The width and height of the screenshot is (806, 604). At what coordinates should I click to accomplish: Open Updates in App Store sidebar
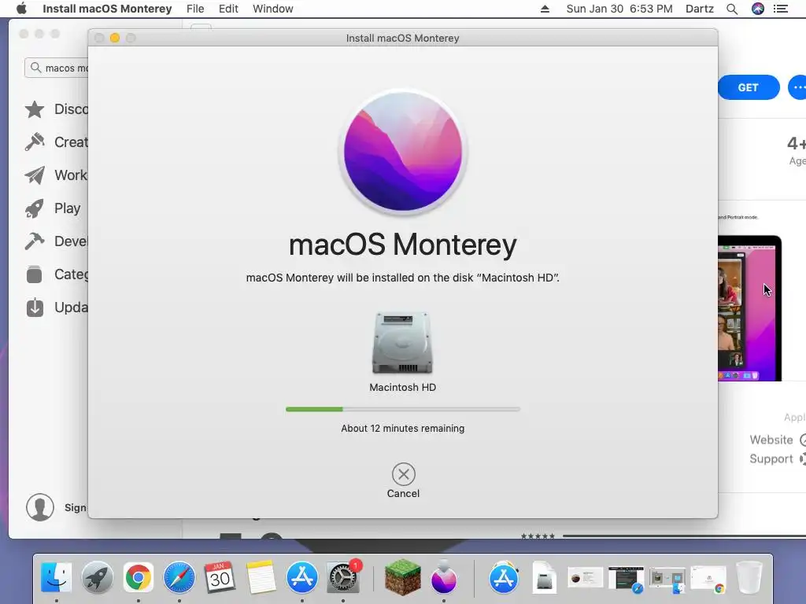[57, 308]
